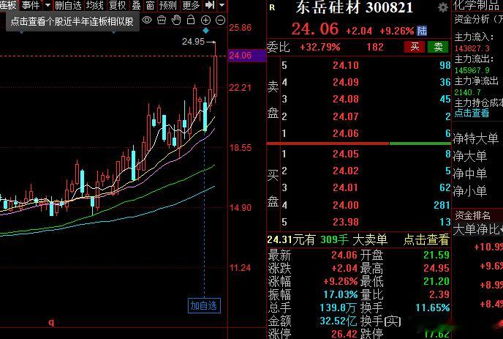Click the 最高 value 24.95
Viewport: 503px width, 339px height.
click(x=436, y=268)
